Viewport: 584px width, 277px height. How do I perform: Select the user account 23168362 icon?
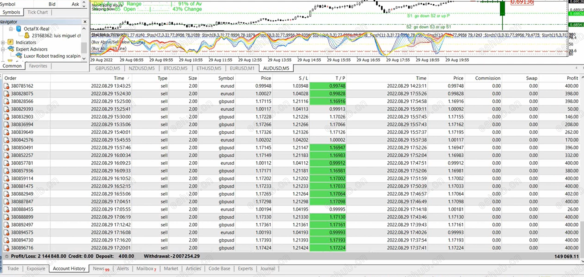coord(27,35)
